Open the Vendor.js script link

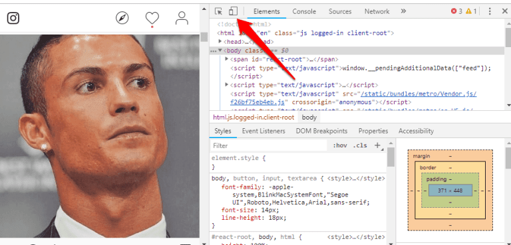tap(419, 94)
